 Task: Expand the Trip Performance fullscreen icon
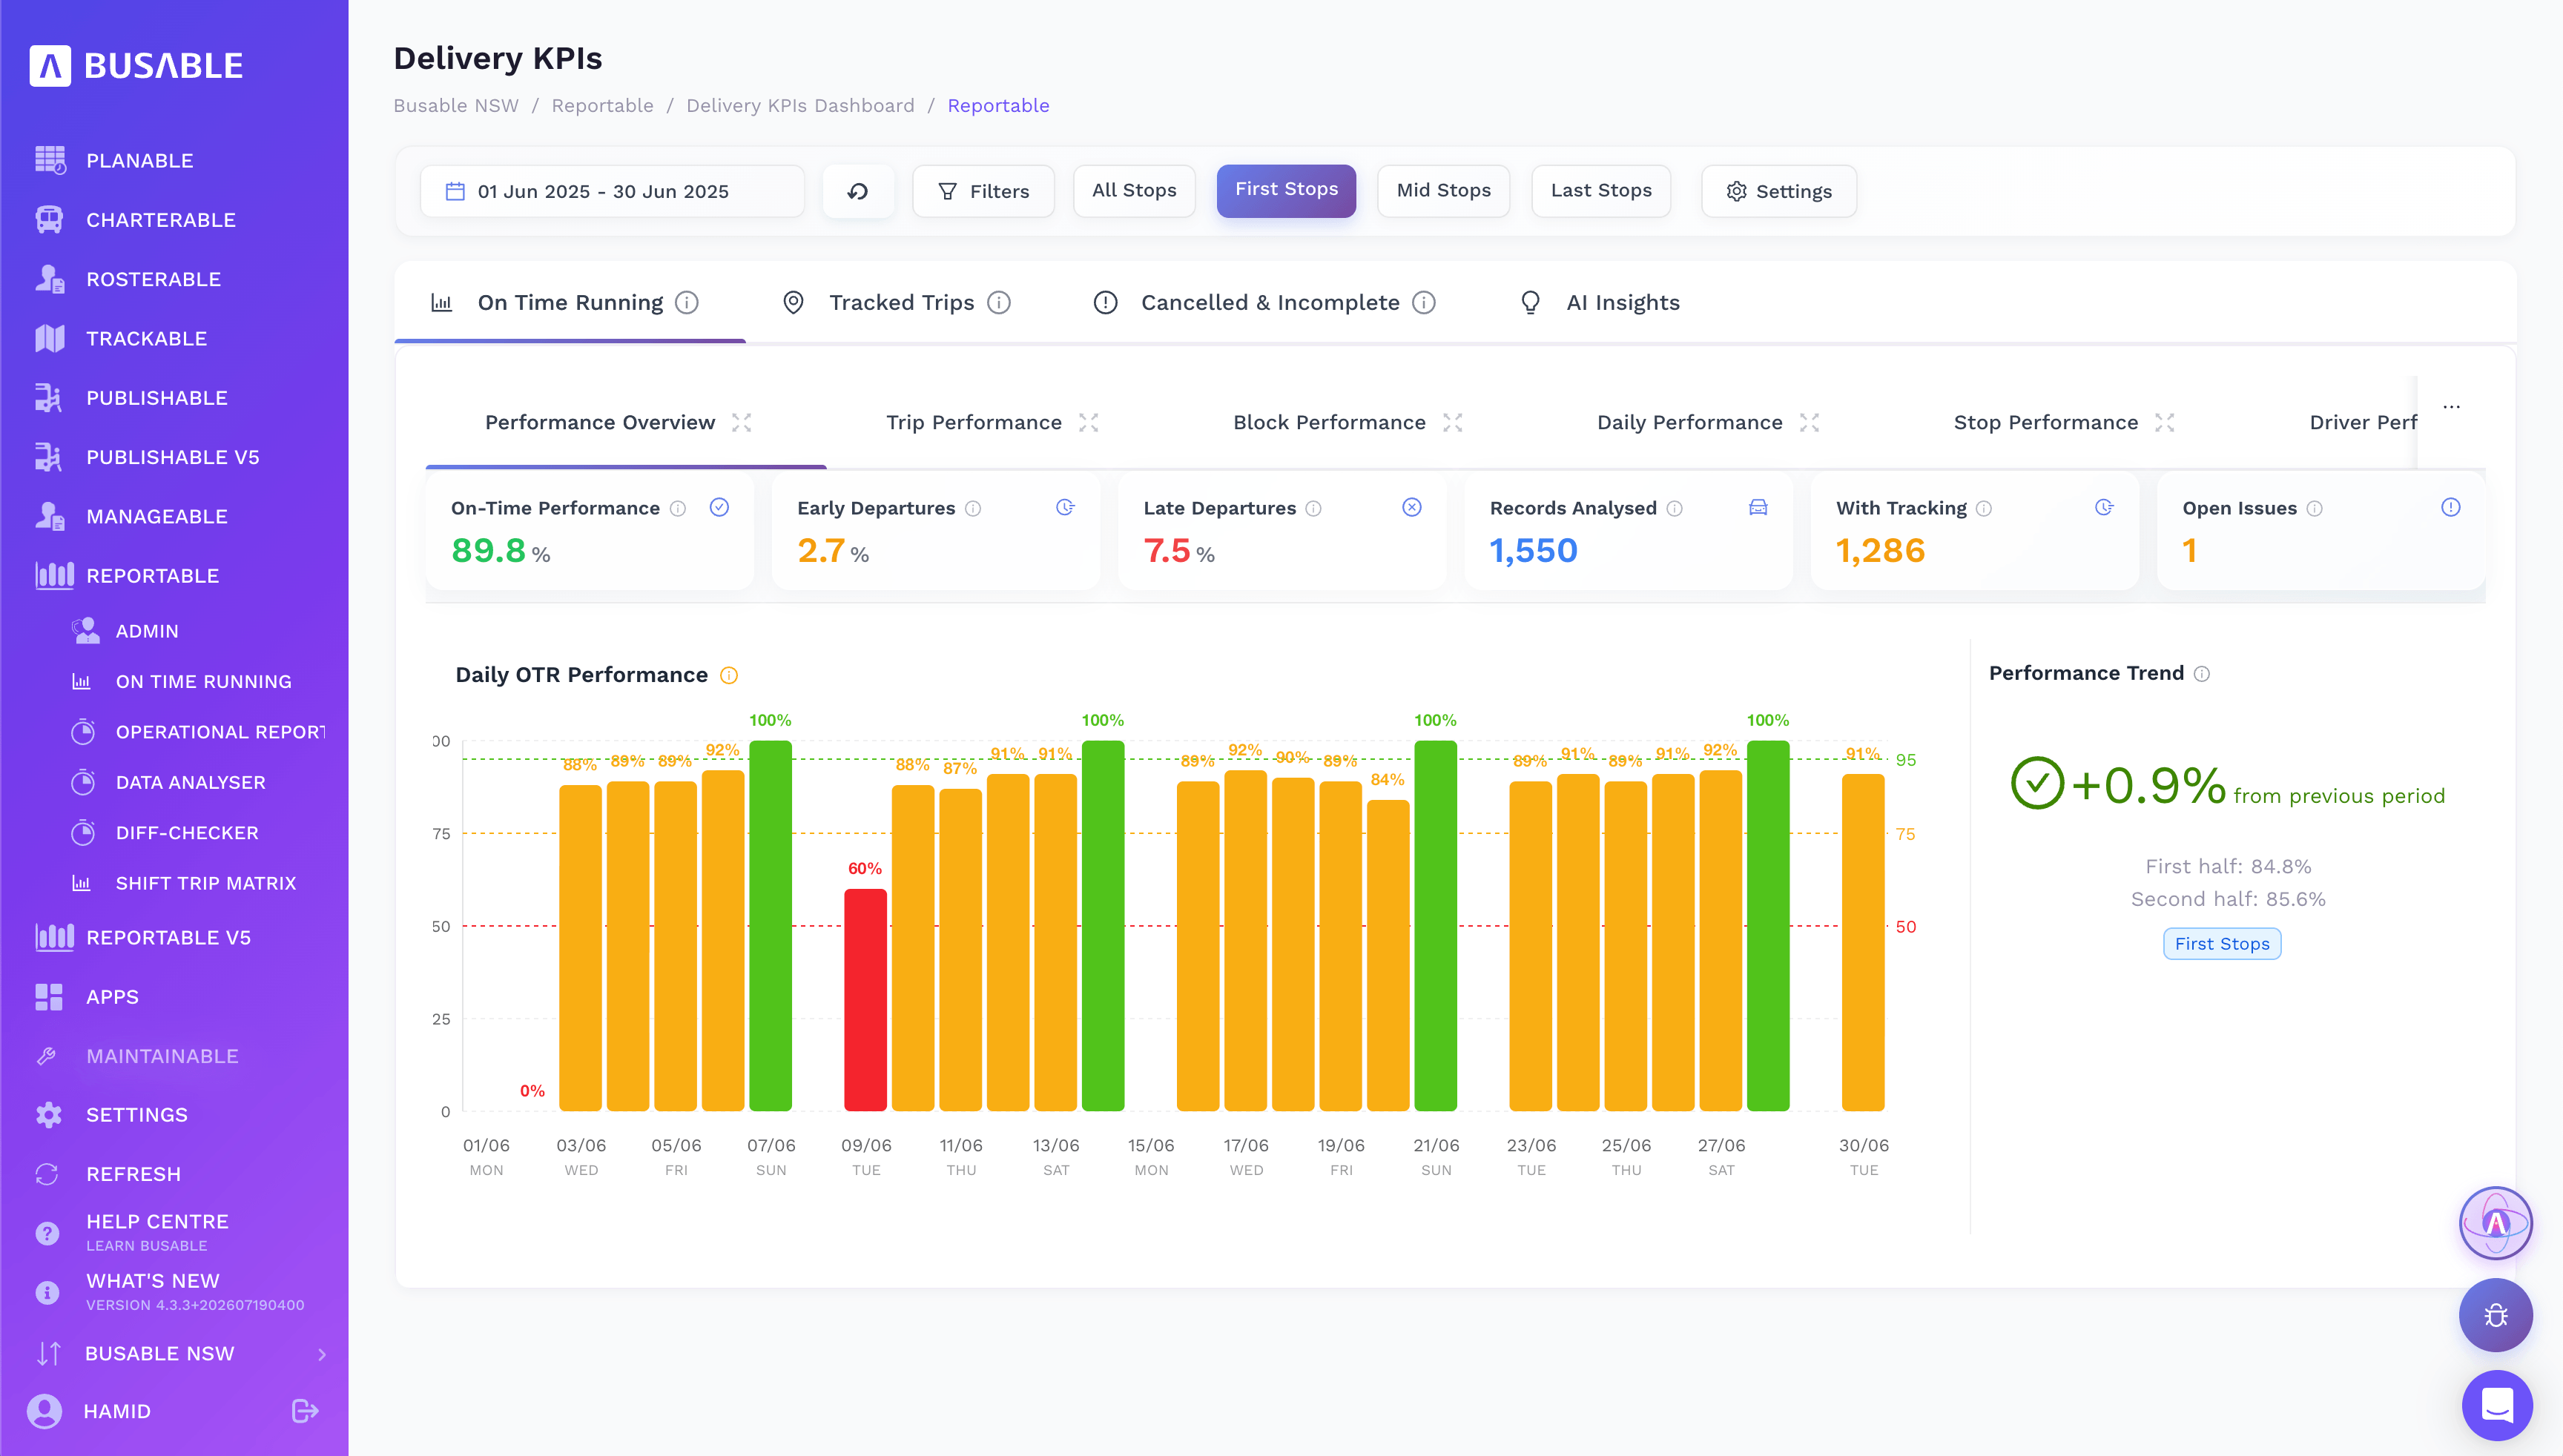(1089, 423)
